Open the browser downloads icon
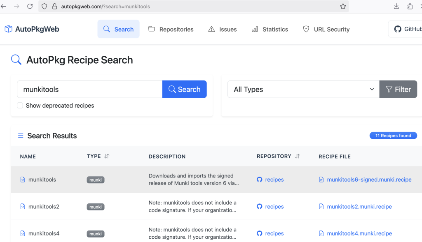Viewport: 422px width, 242px height. tap(396, 6)
